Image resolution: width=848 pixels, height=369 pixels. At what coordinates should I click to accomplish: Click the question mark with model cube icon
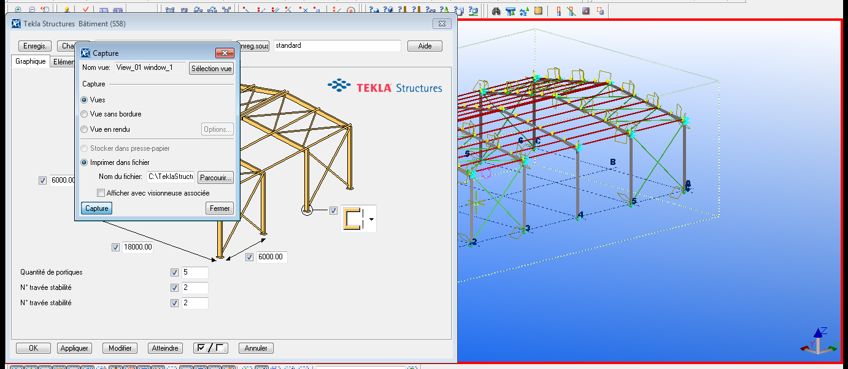tap(473, 10)
